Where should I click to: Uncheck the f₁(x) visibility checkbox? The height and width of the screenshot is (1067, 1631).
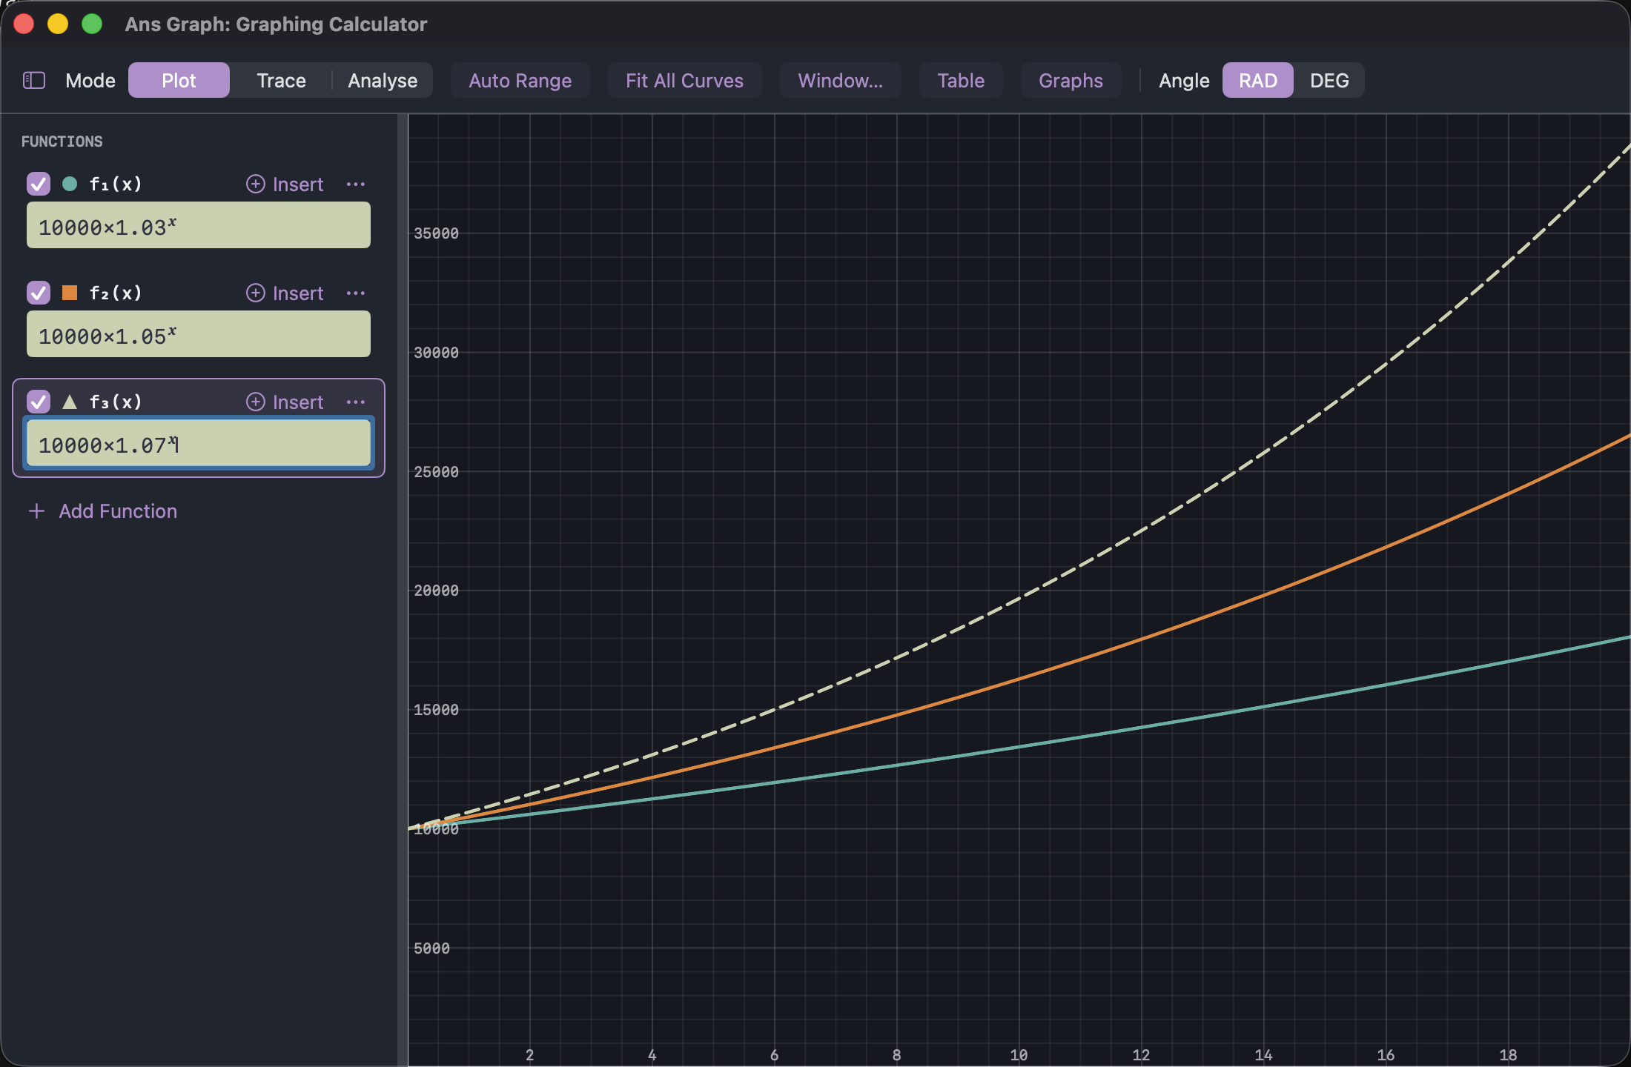pos(39,184)
